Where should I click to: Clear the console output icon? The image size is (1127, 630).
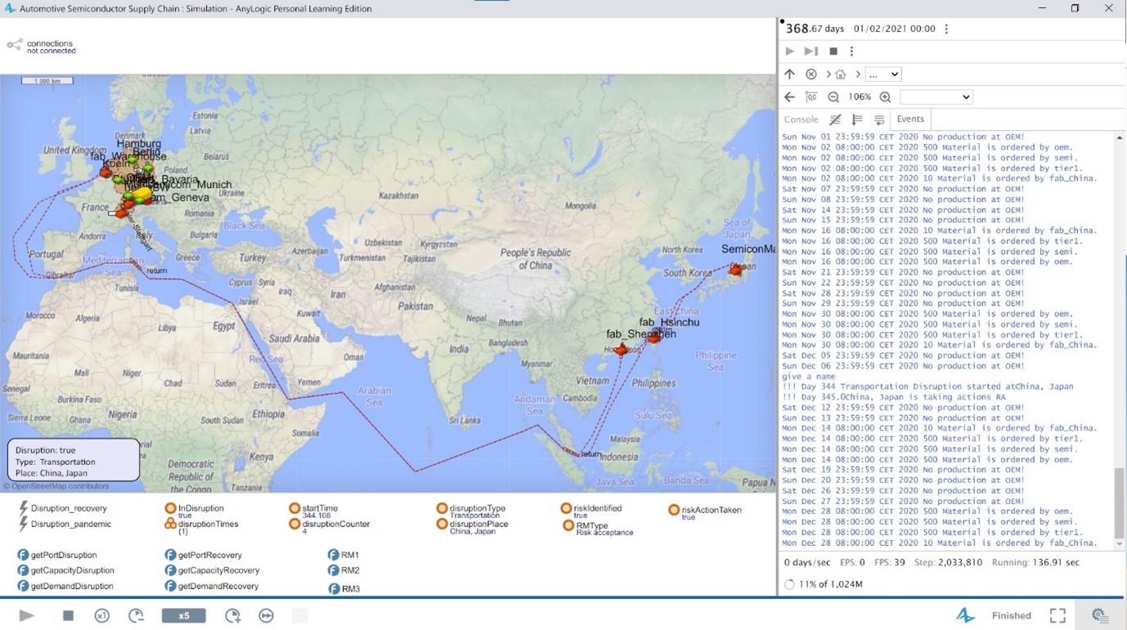(x=835, y=119)
